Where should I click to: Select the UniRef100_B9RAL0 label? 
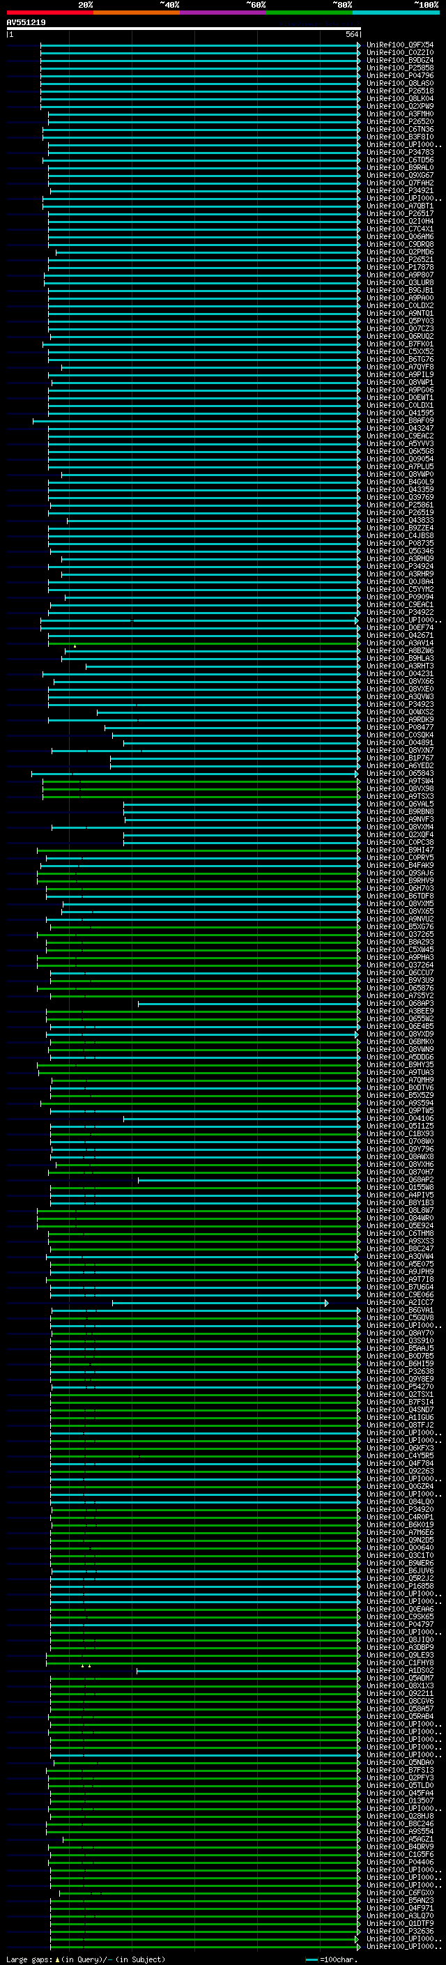click(400, 168)
